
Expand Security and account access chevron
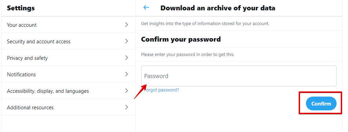coord(127,41)
